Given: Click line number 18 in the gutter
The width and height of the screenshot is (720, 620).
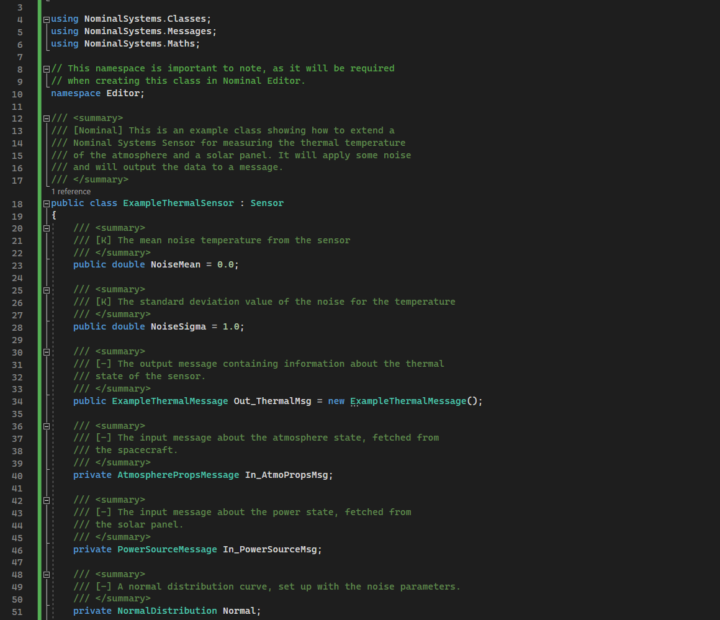Looking at the screenshot, I should [17, 204].
